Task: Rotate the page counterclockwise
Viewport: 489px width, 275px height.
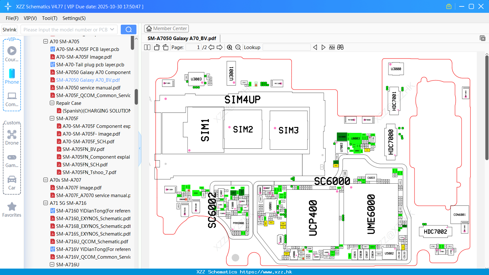Action: (x=157, y=47)
